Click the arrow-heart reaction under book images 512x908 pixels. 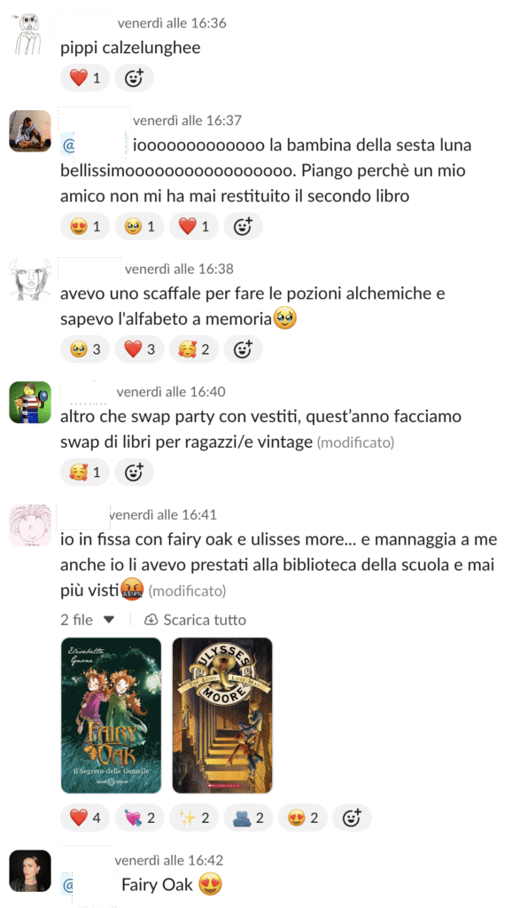139,818
